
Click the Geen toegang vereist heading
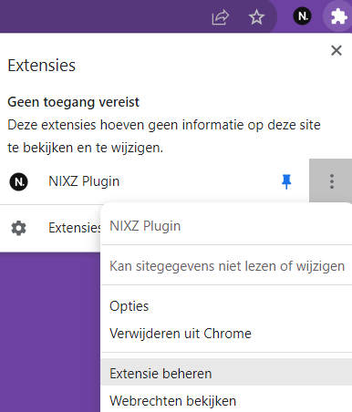[73, 102]
